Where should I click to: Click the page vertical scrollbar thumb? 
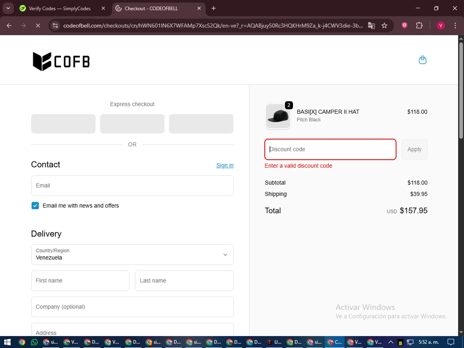click(461, 90)
